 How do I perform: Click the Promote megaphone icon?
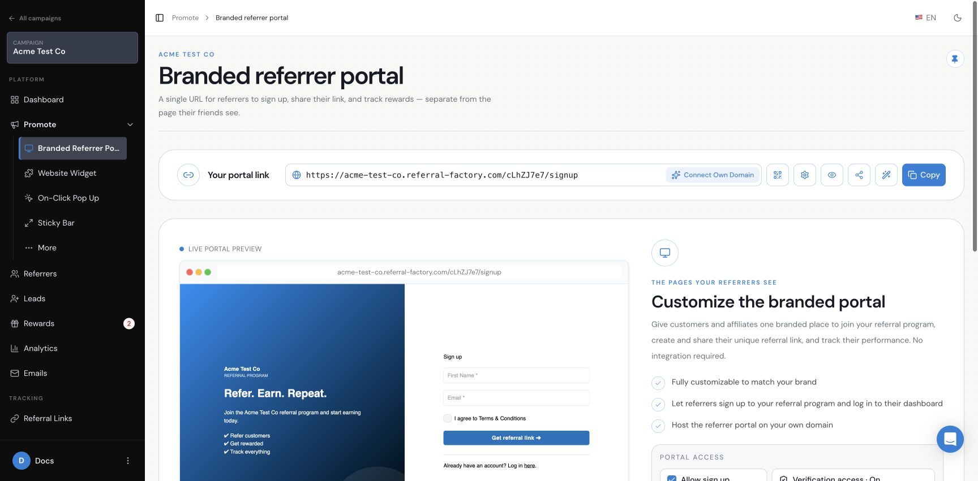click(x=15, y=124)
